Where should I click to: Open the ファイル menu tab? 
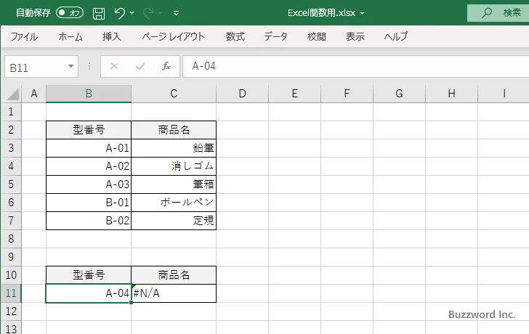click(x=24, y=36)
